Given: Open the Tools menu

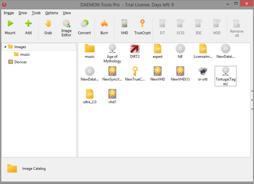Looking at the screenshot, I should (36, 13).
